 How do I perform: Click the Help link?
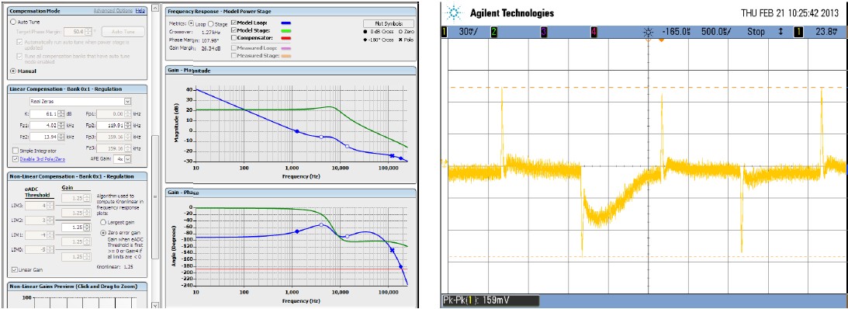pos(140,10)
